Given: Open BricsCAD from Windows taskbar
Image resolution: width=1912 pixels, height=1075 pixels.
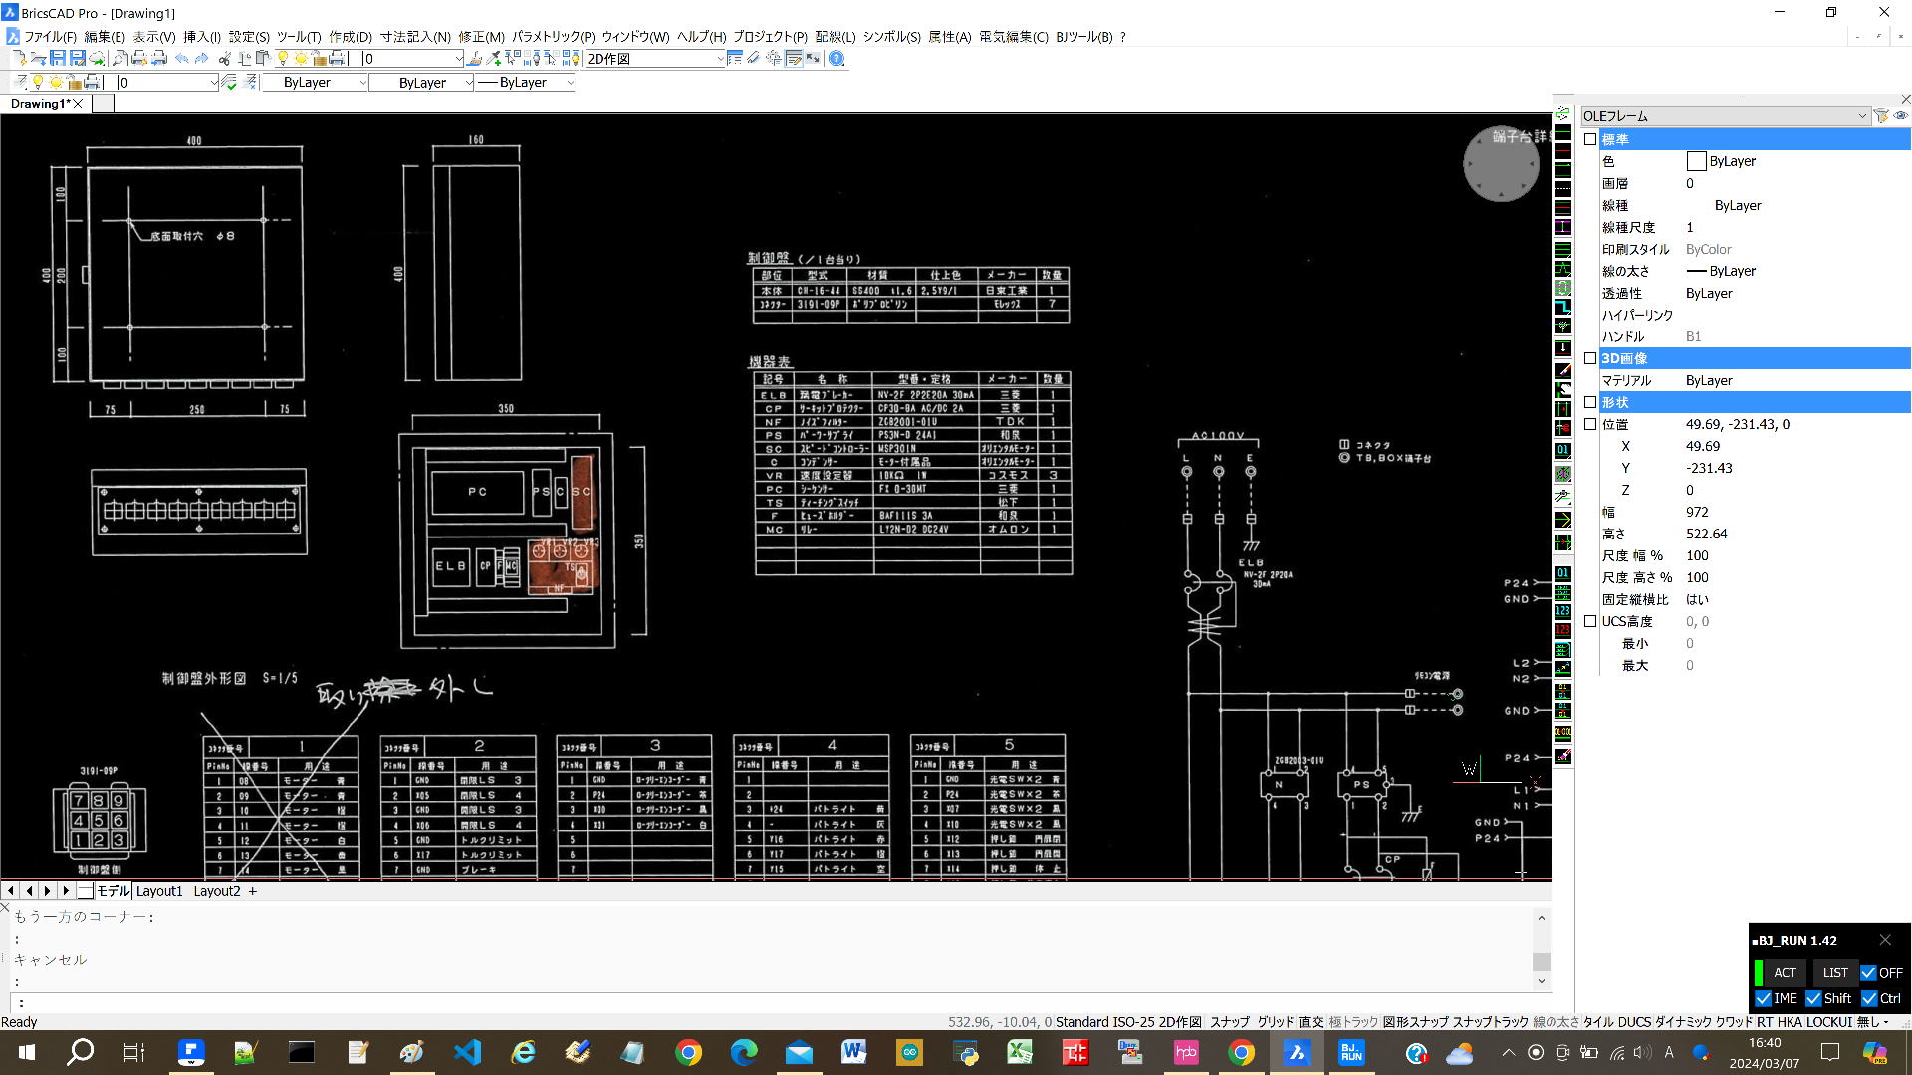Looking at the screenshot, I should pyautogui.click(x=1296, y=1052).
